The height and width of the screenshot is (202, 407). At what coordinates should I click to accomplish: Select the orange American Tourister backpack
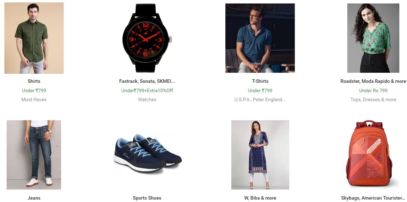(369, 154)
